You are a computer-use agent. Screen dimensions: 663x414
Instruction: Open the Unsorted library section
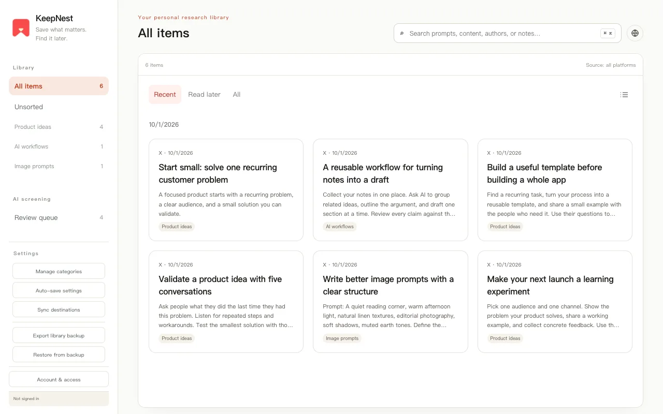point(59,107)
